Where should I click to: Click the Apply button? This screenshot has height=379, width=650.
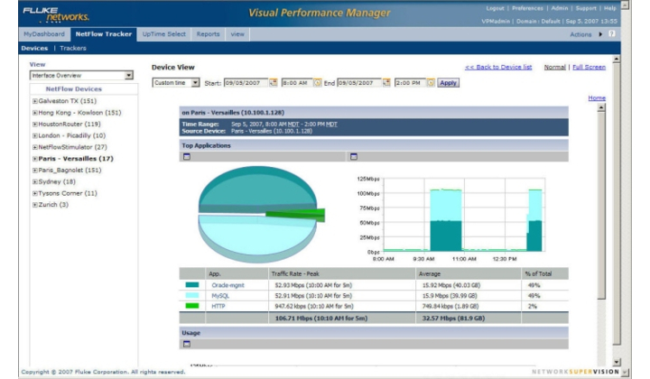point(448,83)
